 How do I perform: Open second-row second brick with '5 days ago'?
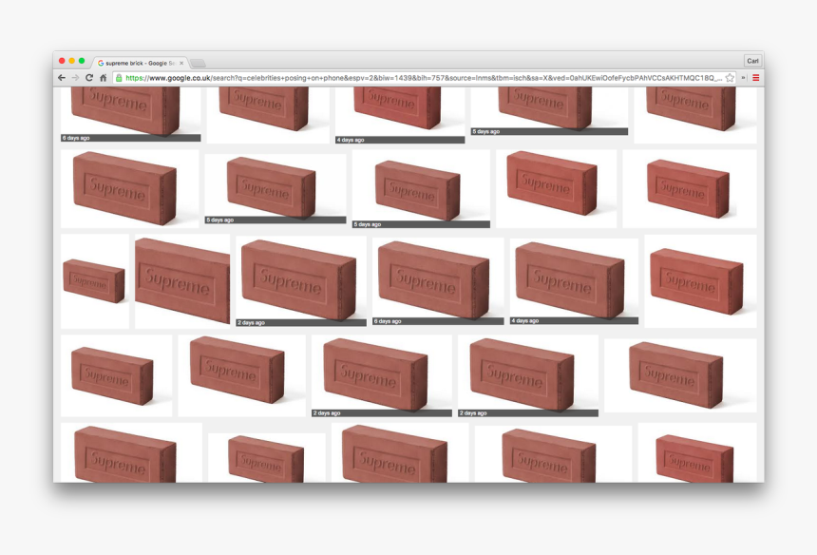pyautogui.click(x=275, y=189)
